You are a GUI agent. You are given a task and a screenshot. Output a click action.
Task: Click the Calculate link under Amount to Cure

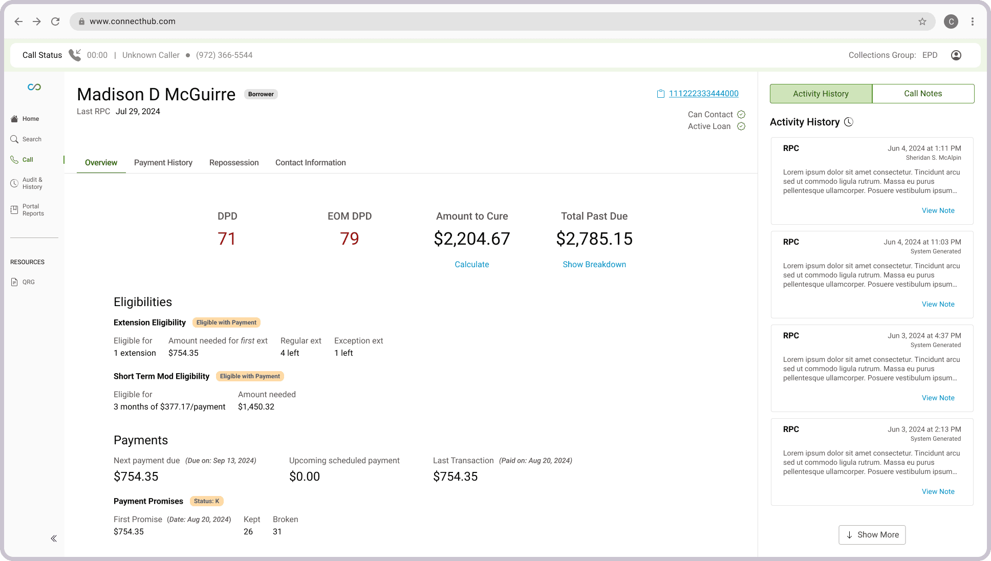(x=471, y=265)
